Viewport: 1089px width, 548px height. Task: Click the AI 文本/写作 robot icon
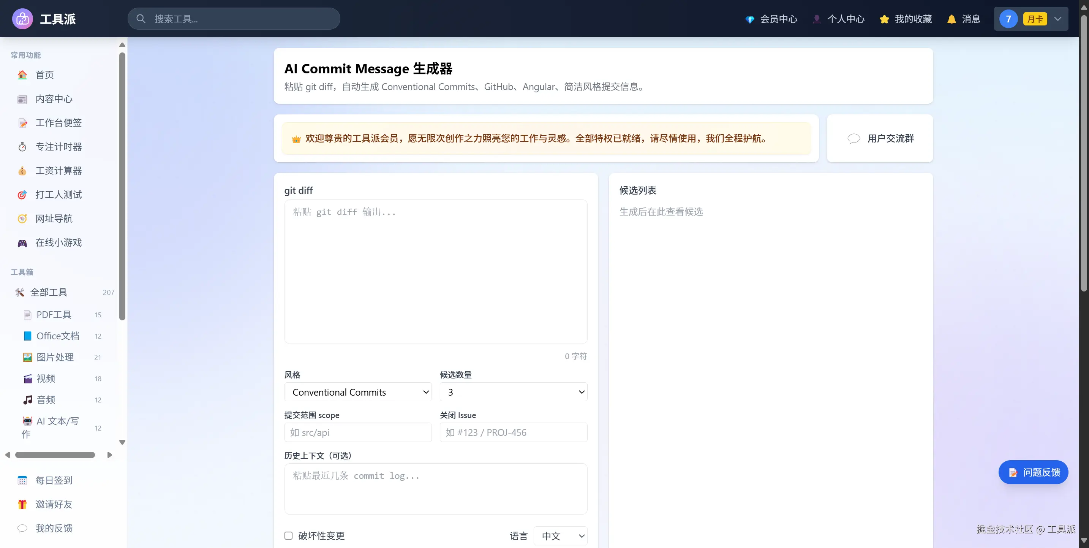click(x=27, y=421)
